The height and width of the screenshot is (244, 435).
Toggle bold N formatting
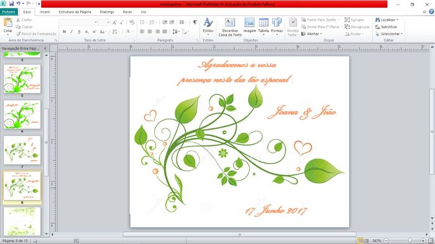click(64, 32)
